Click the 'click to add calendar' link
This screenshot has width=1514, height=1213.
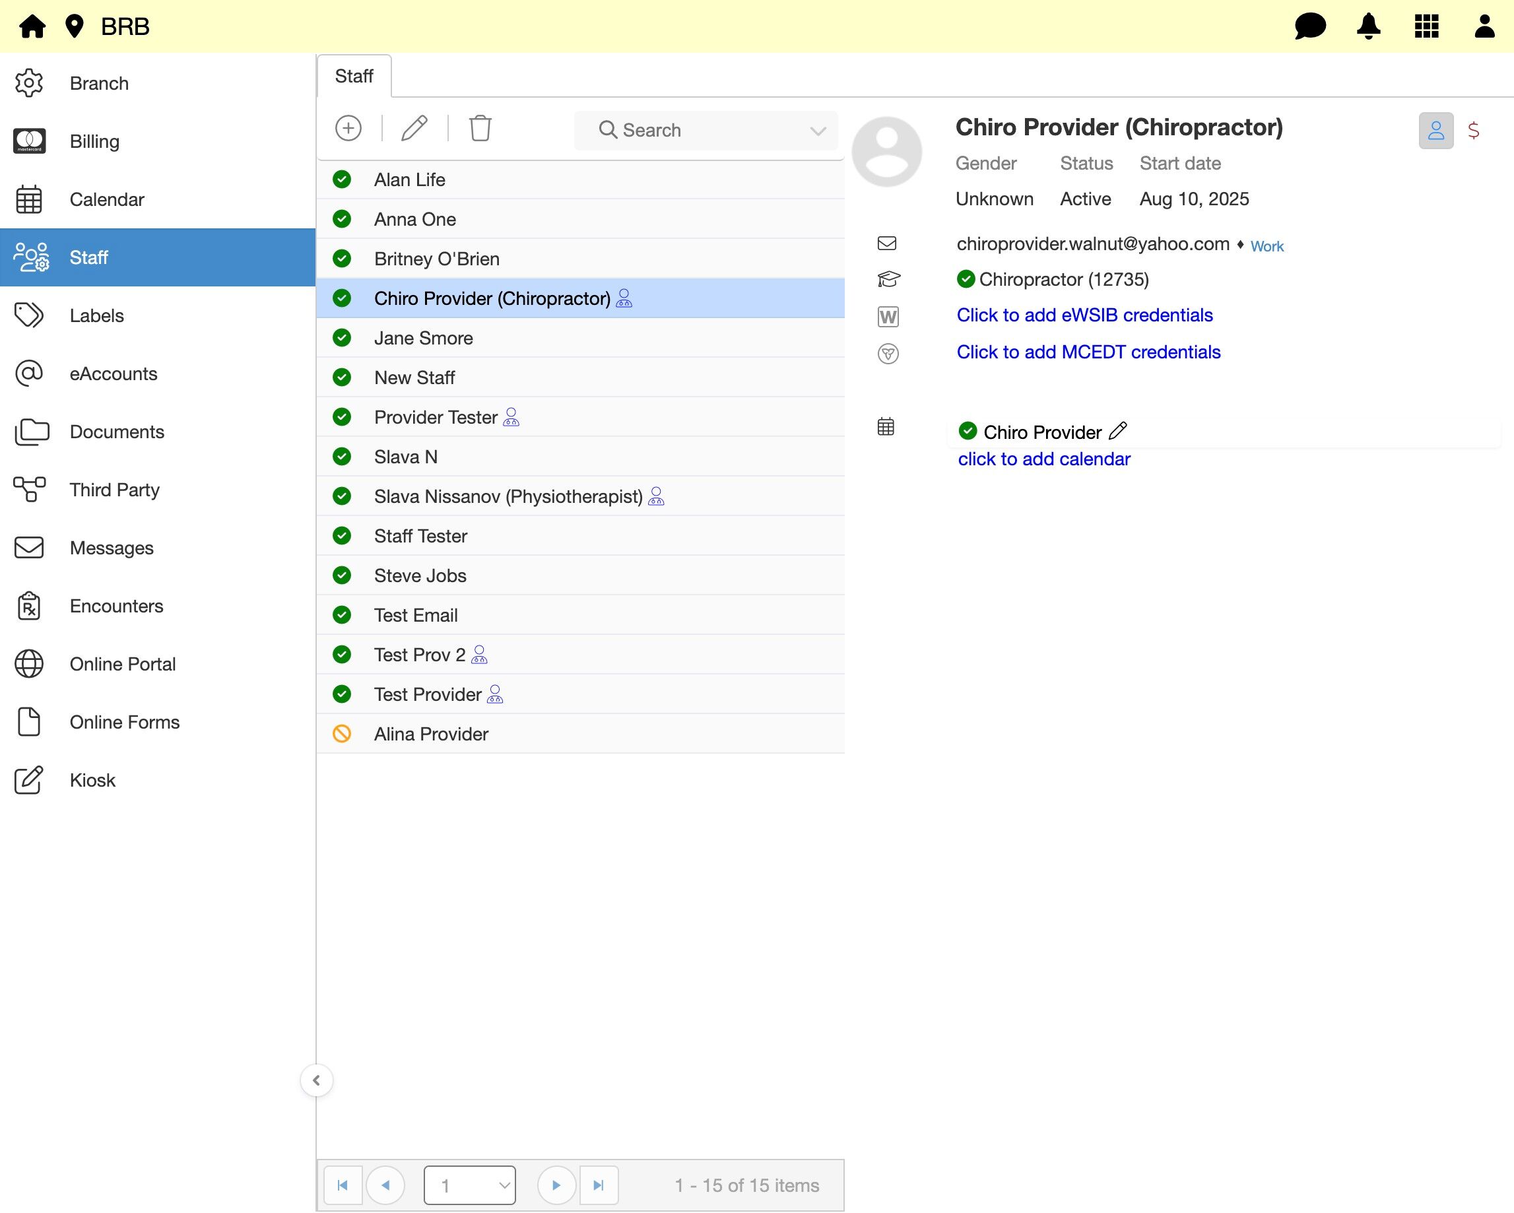tap(1043, 459)
